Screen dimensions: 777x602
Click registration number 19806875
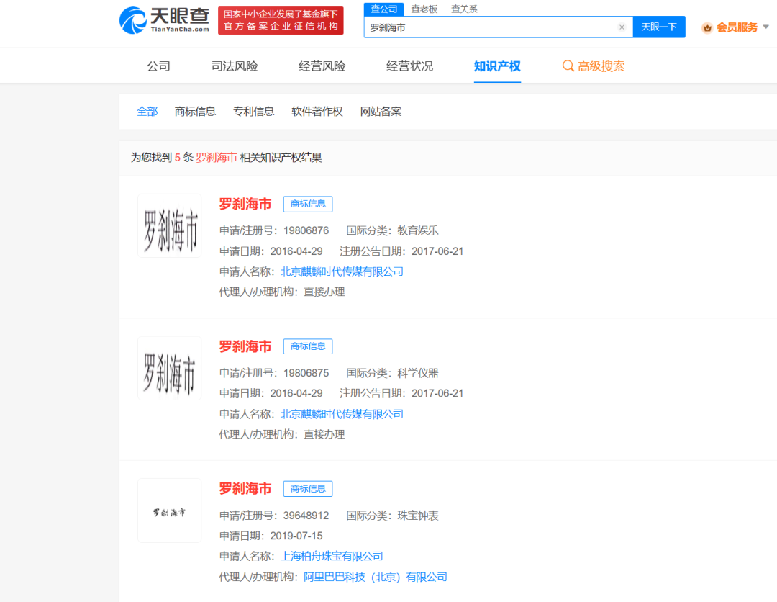[x=306, y=373]
